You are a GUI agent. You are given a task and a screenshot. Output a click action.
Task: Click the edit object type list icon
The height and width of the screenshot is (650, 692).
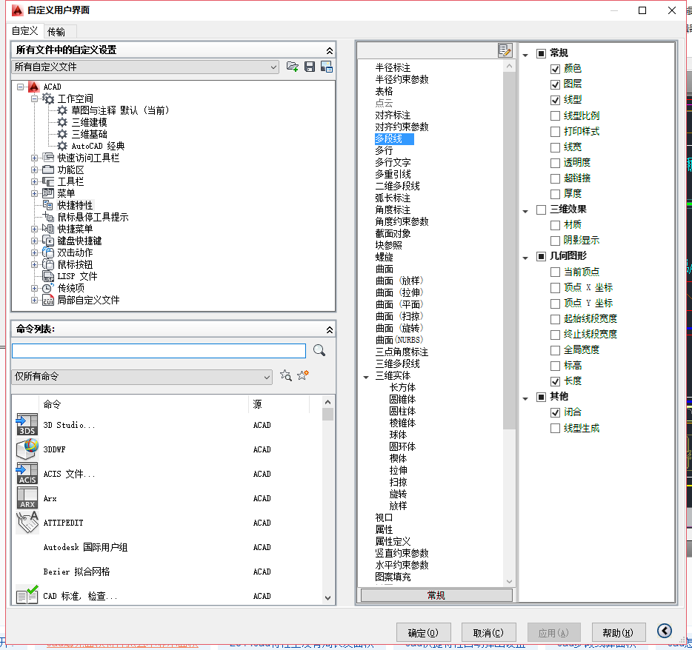click(x=505, y=50)
